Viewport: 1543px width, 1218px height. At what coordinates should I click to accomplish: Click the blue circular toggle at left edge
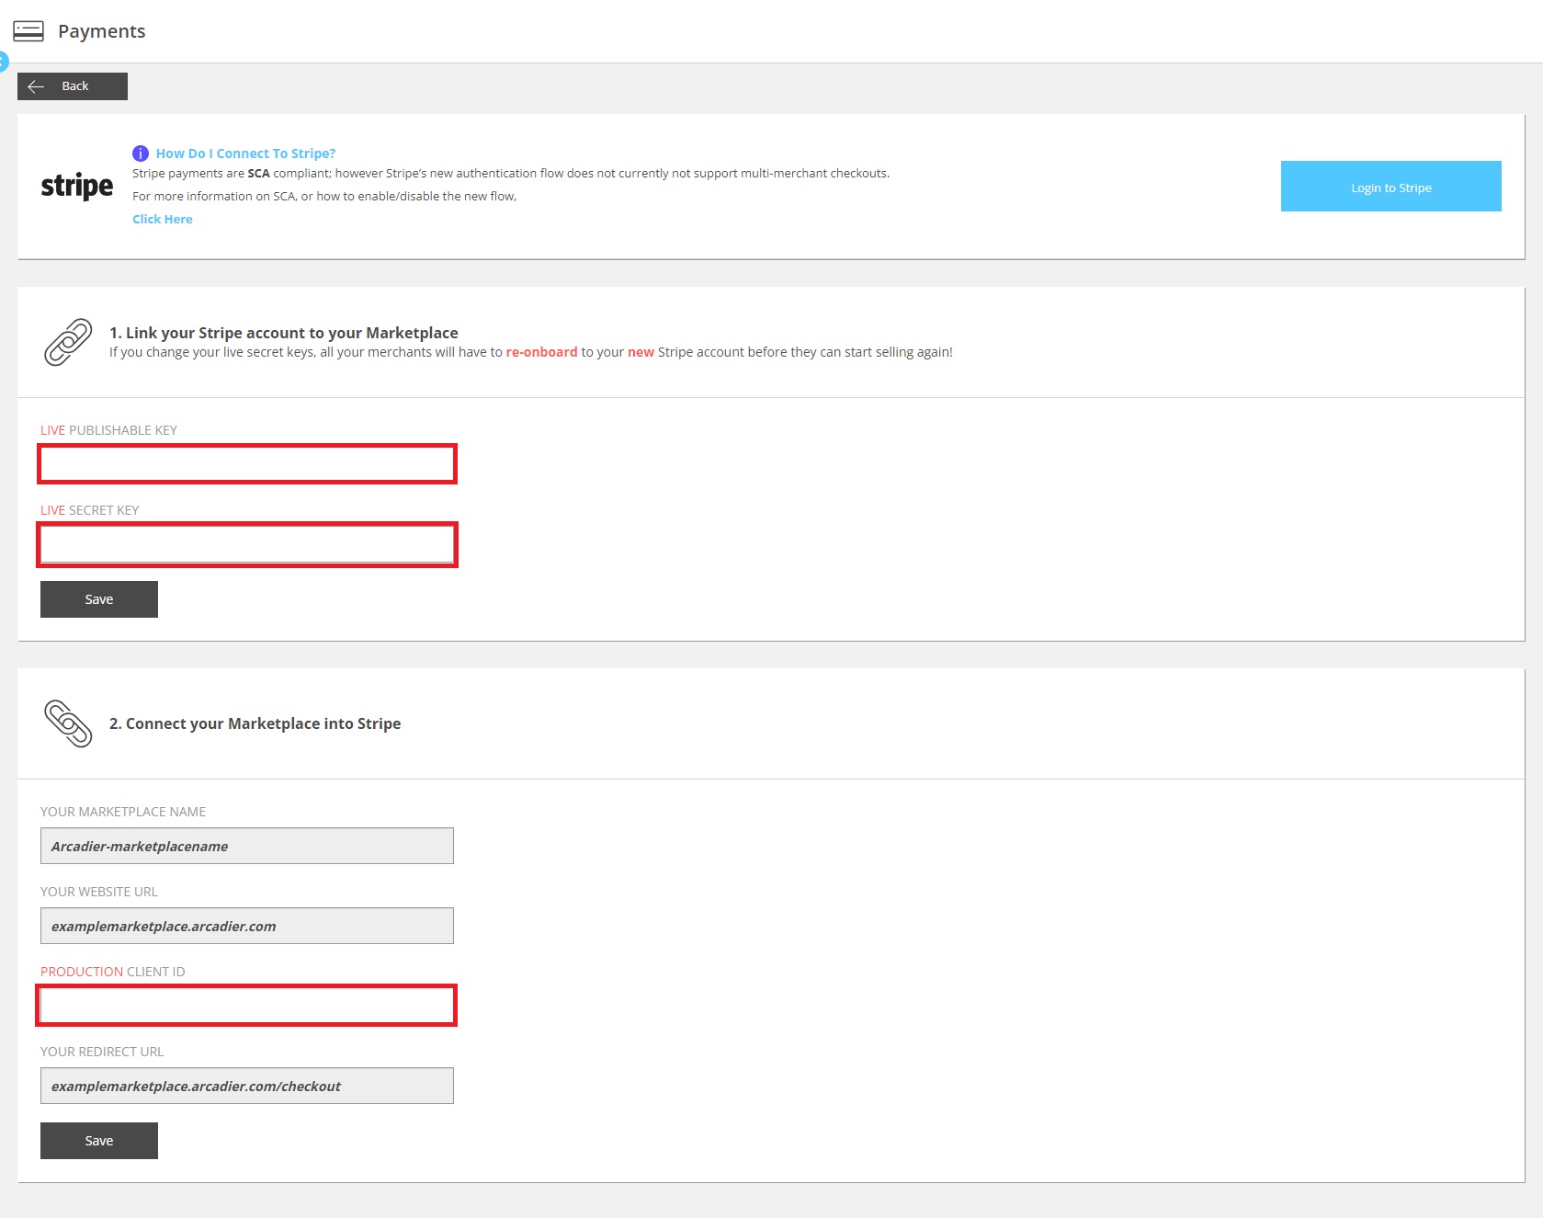(3, 63)
